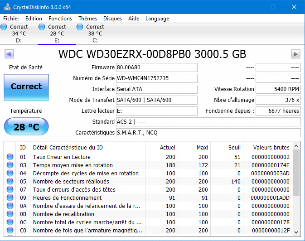Click status orb for attribute 0C
The width and height of the screenshot is (305, 241).
(x=10, y=222)
